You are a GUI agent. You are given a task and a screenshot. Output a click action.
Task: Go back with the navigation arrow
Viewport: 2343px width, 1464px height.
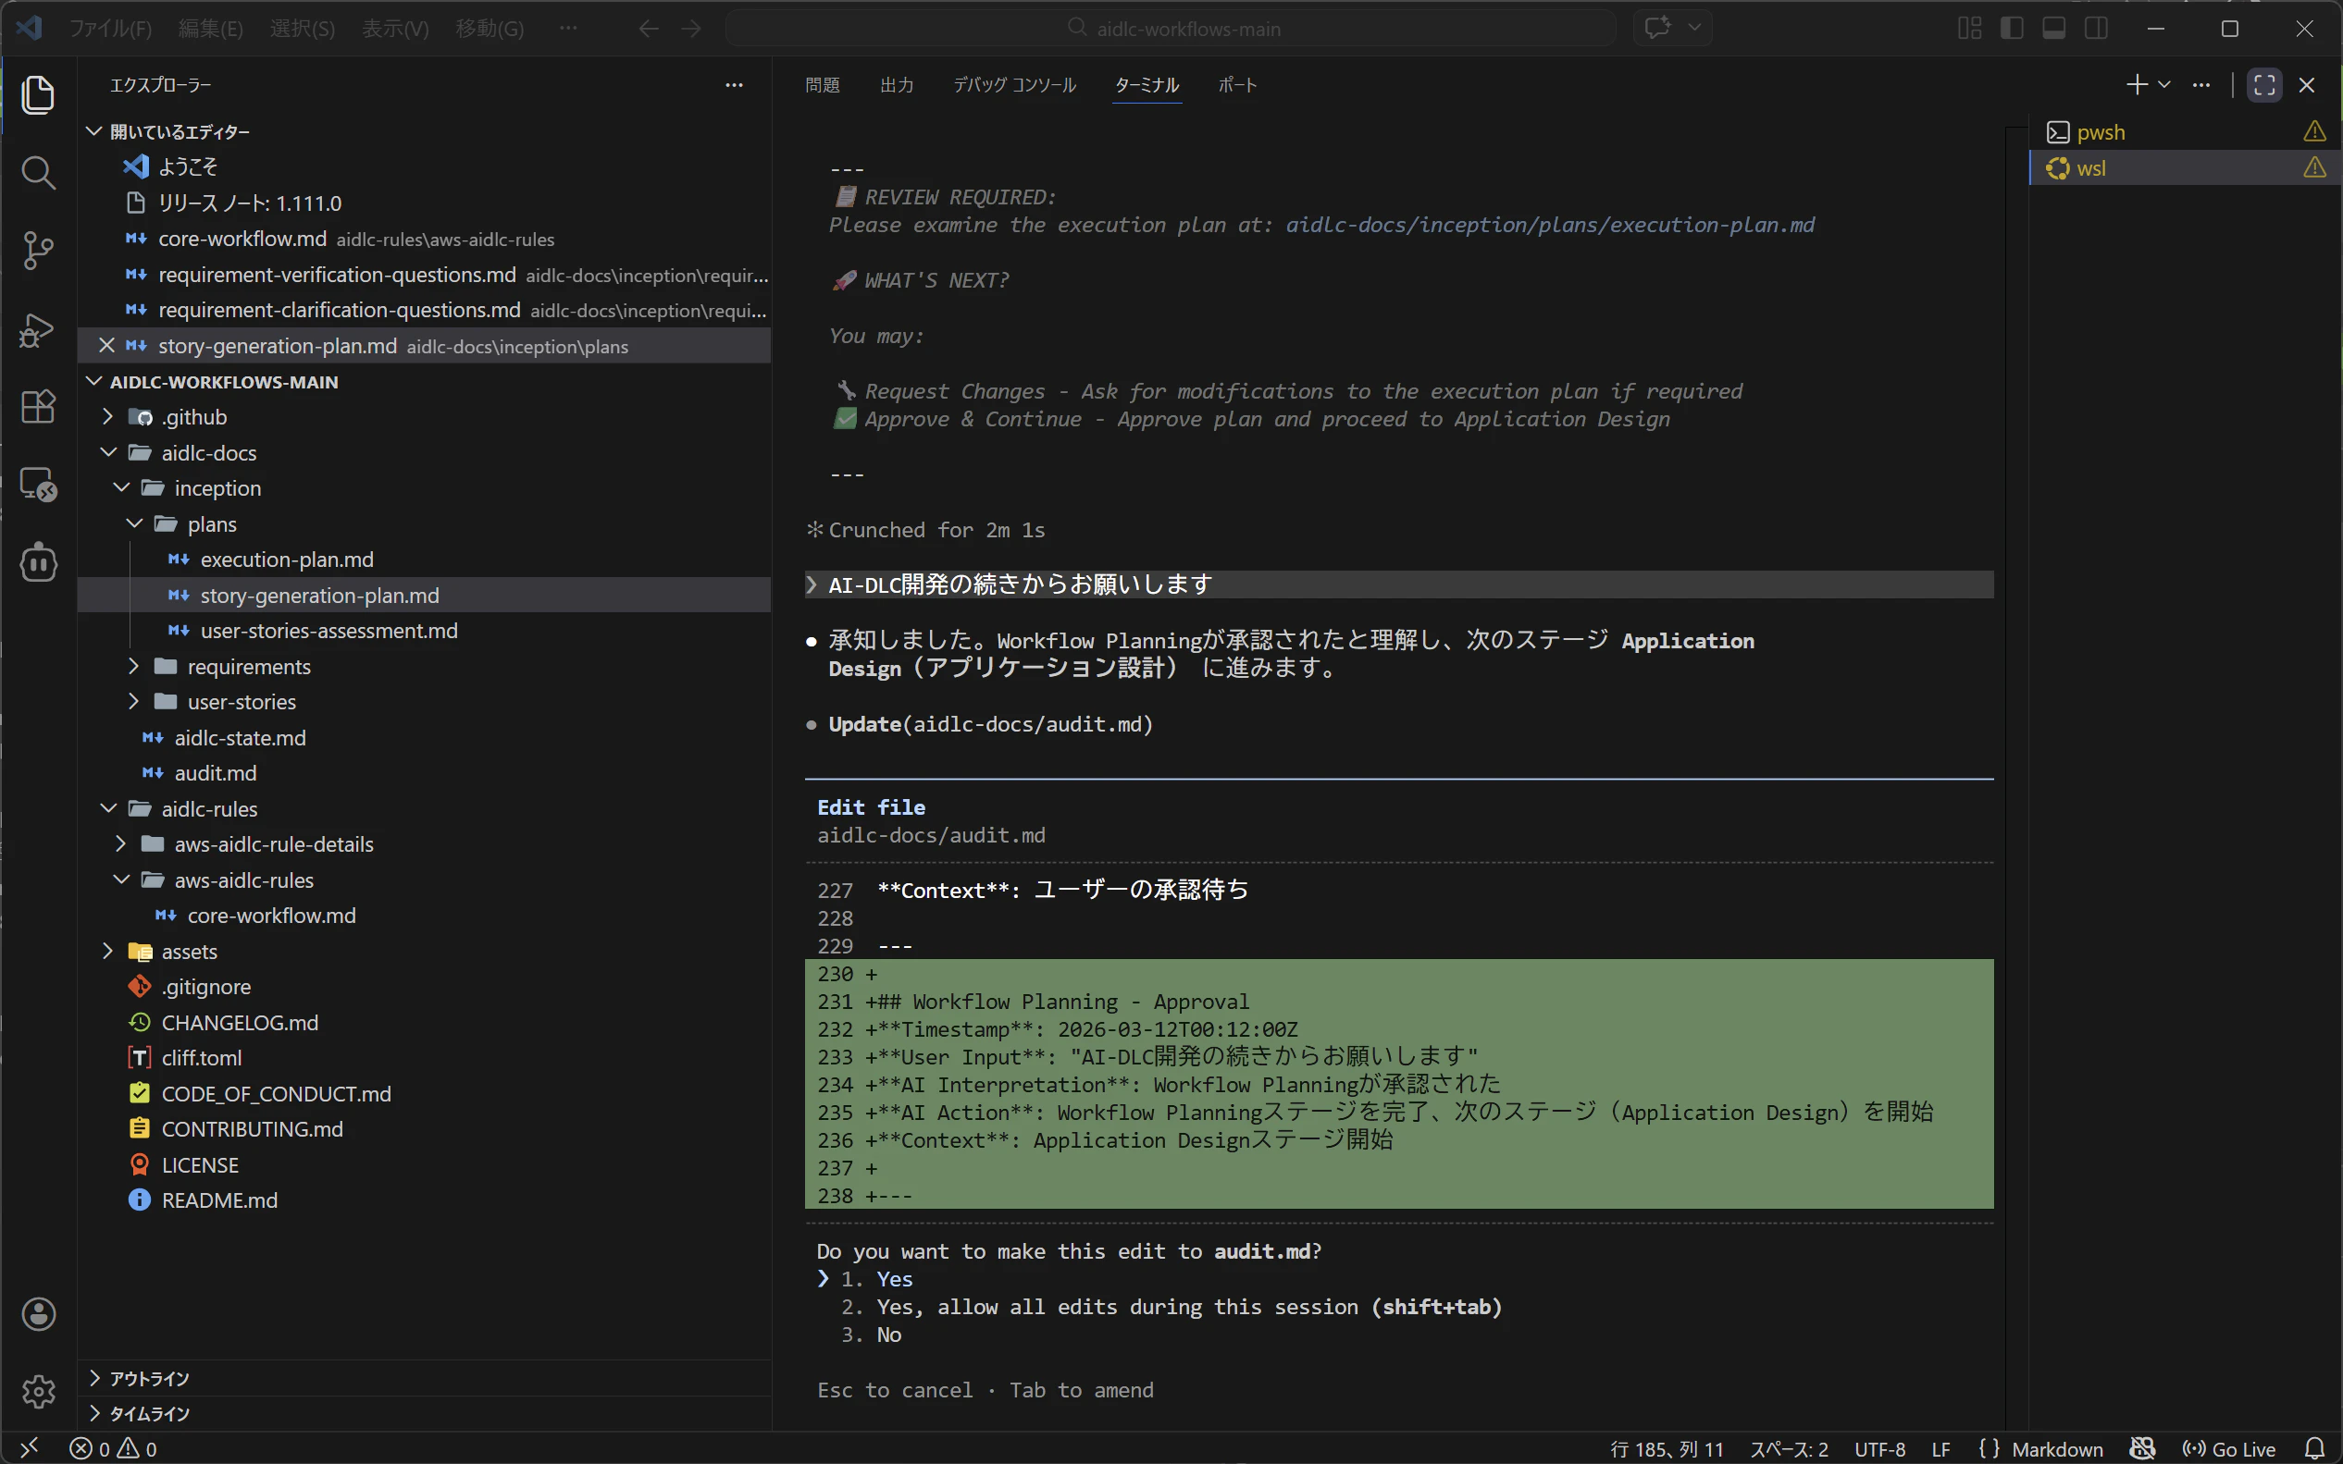649,29
